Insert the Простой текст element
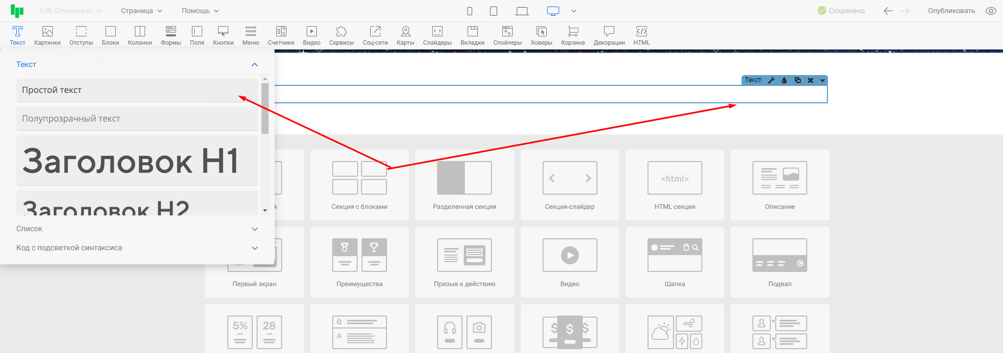The height and width of the screenshot is (353, 1003). (x=137, y=90)
